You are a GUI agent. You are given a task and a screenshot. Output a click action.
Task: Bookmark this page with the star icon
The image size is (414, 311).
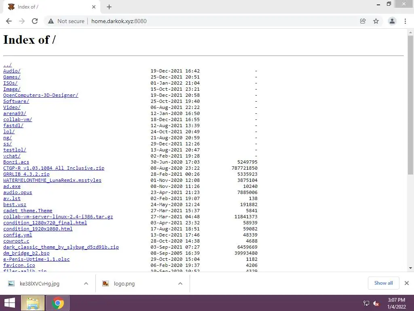click(376, 21)
